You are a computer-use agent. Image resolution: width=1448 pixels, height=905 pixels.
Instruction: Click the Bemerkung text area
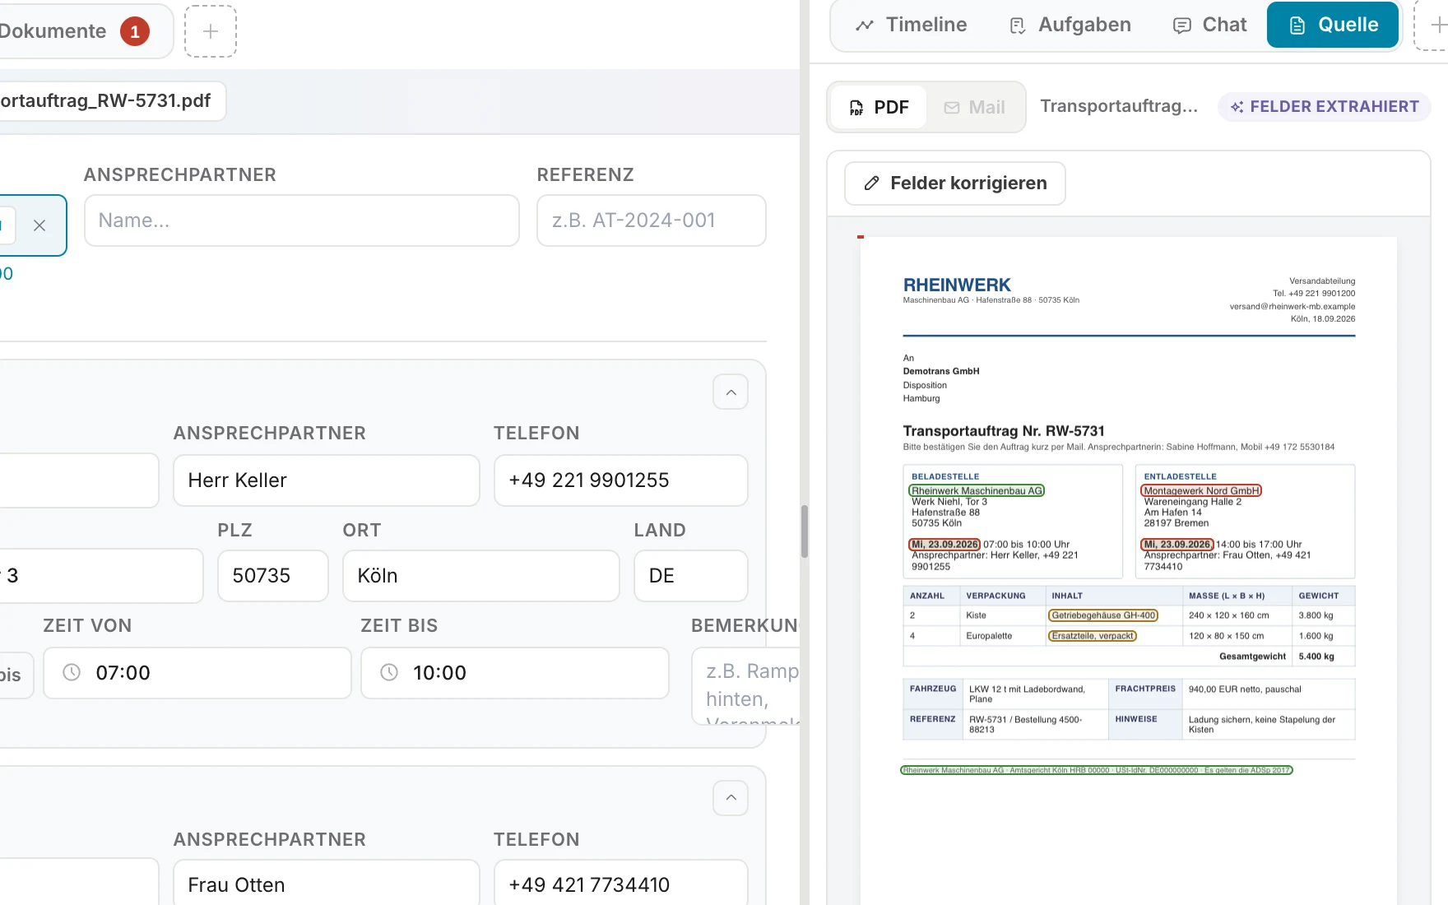click(746, 686)
